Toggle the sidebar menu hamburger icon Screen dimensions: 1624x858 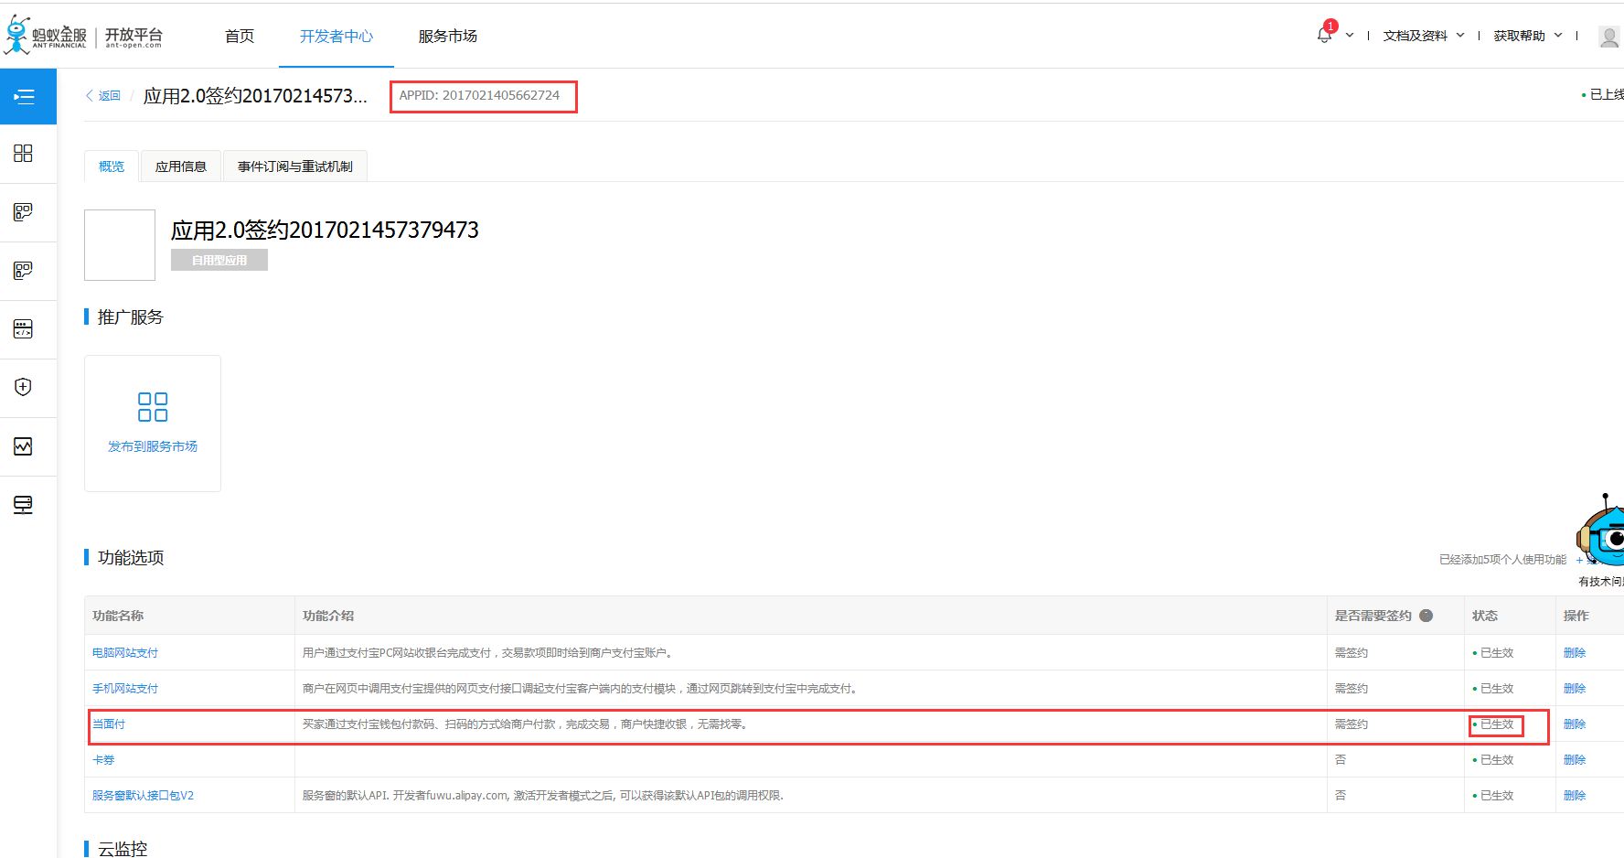(x=25, y=96)
